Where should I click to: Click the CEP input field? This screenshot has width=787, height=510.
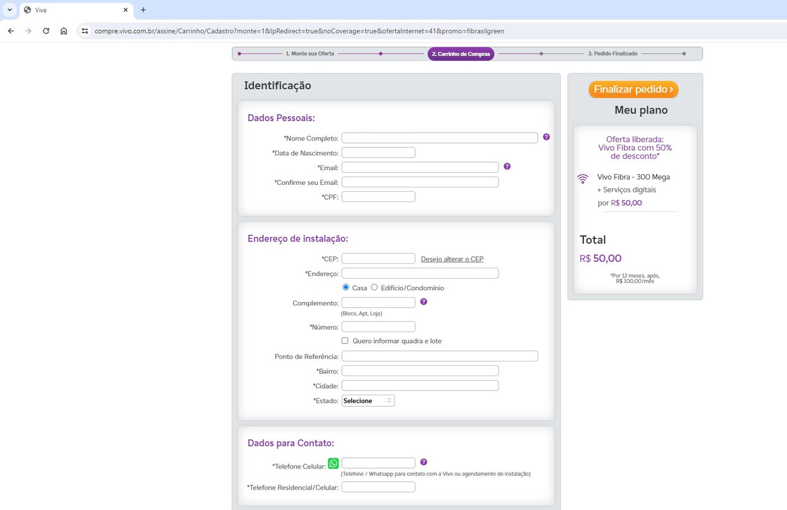[379, 258]
